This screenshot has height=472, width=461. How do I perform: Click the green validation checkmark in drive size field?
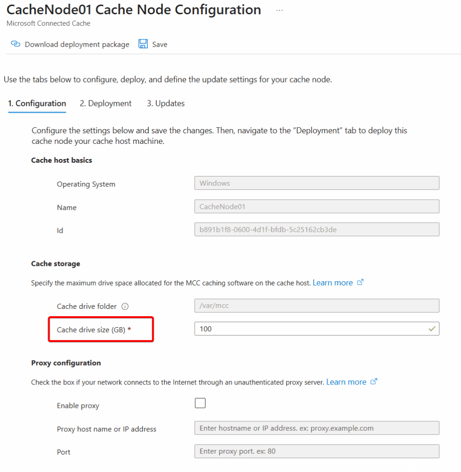(x=431, y=329)
